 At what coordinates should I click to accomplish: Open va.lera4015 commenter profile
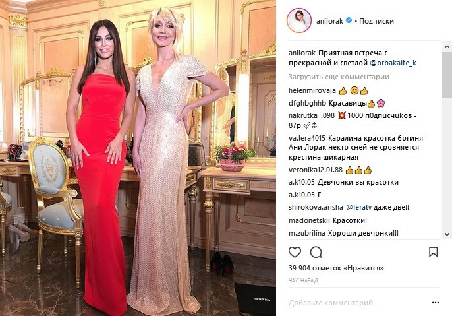coord(307,138)
